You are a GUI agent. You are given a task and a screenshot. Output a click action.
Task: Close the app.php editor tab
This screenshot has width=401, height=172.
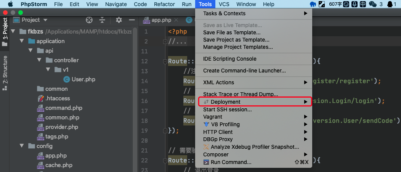pyautogui.click(x=176, y=20)
